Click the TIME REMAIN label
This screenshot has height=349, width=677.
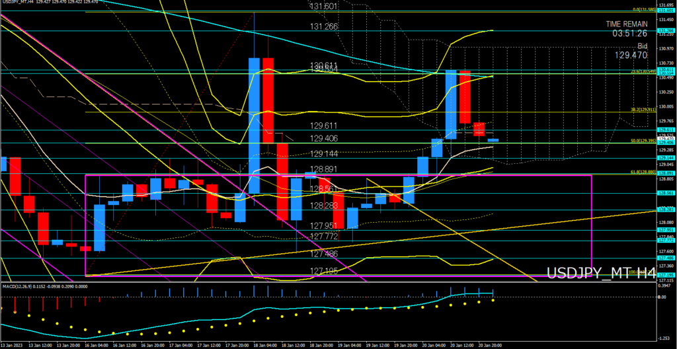pyautogui.click(x=627, y=24)
